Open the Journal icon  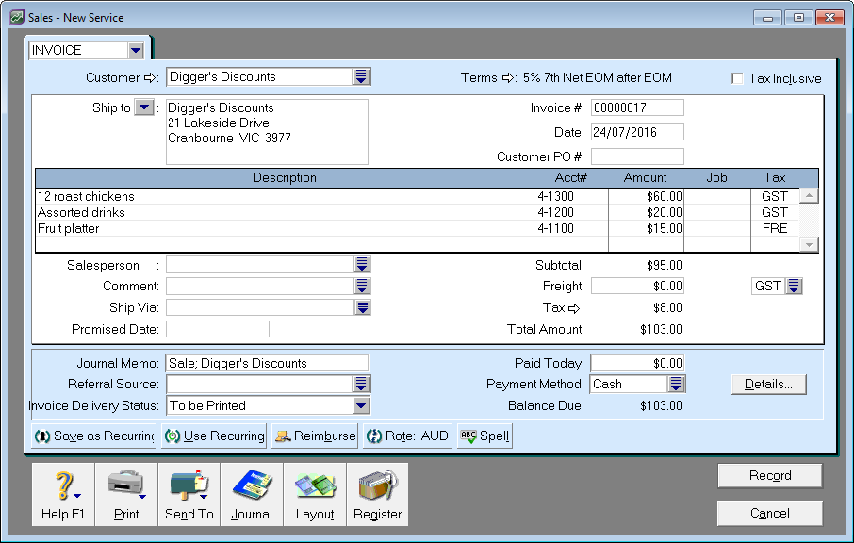[252, 485]
